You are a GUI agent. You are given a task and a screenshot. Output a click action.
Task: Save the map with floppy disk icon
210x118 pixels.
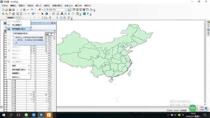[x=10, y=10]
